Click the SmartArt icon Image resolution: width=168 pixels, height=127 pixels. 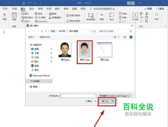[x=41, y=21]
